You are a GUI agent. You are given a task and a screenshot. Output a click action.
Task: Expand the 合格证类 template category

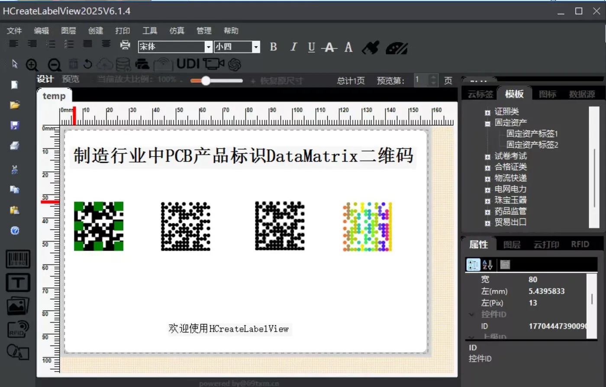click(488, 168)
